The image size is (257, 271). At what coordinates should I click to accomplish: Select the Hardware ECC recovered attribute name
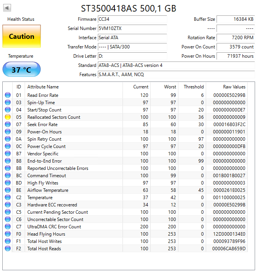[x=52, y=205]
